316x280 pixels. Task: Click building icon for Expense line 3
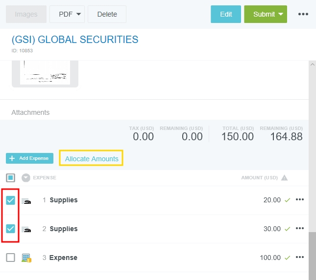pos(26,258)
